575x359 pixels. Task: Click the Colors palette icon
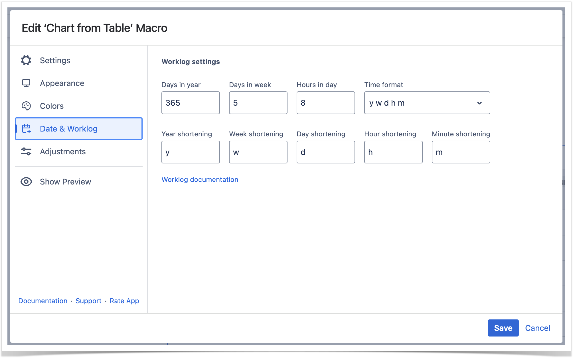pos(26,106)
